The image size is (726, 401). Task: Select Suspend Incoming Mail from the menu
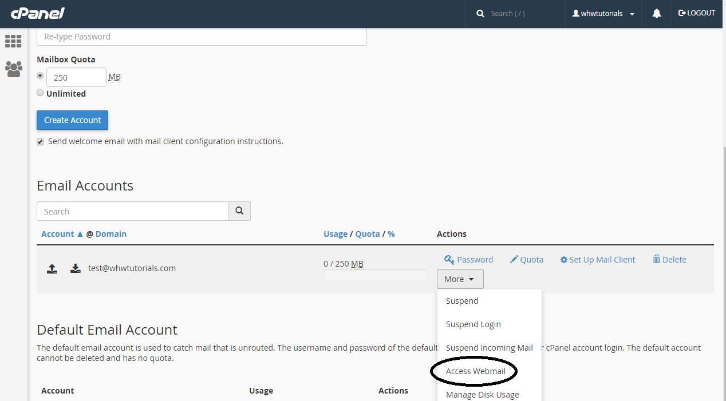pos(489,347)
